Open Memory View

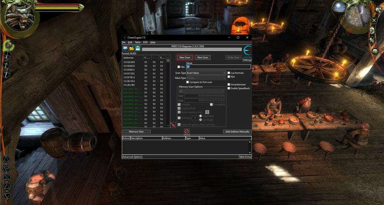pos(136,131)
